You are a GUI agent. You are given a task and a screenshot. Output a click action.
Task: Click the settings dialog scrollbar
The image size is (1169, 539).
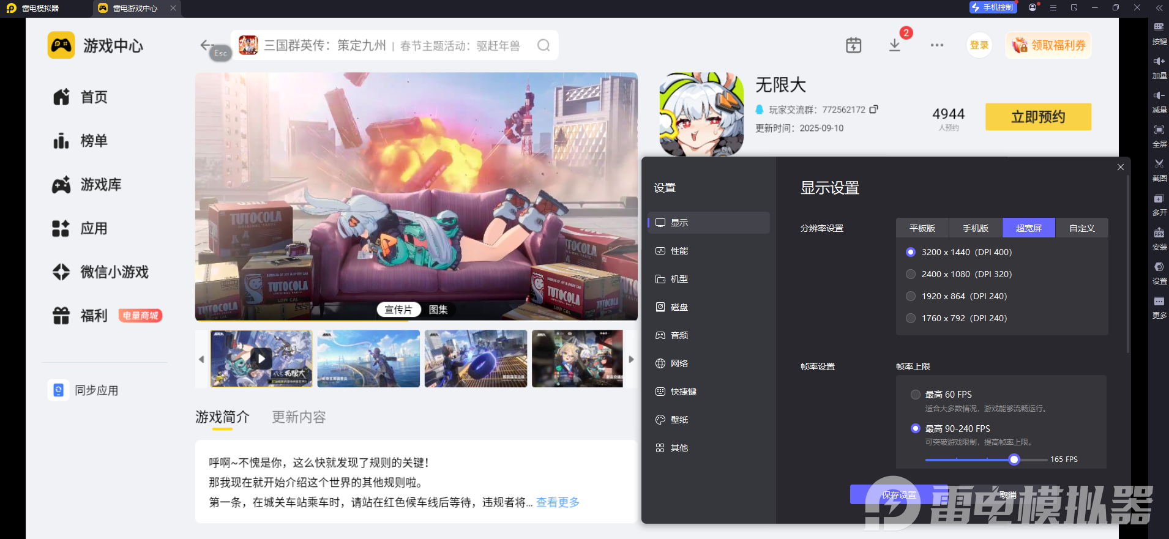pos(1127,263)
